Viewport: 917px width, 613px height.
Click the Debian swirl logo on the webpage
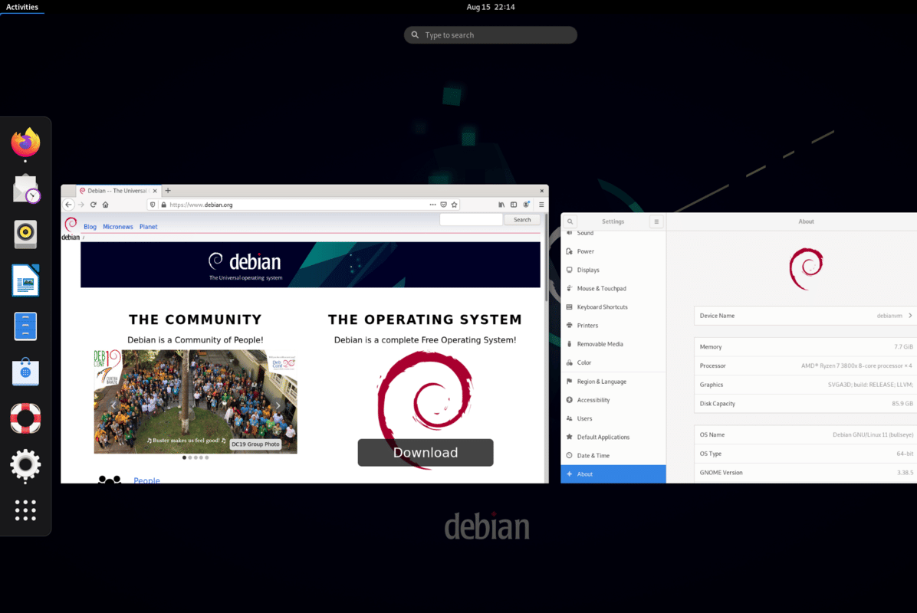click(71, 228)
